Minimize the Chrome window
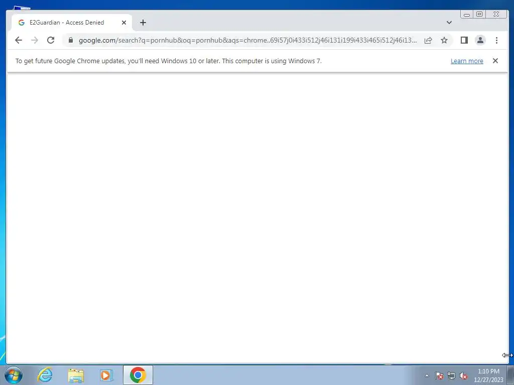This screenshot has height=385, width=514. pos(467,15)
